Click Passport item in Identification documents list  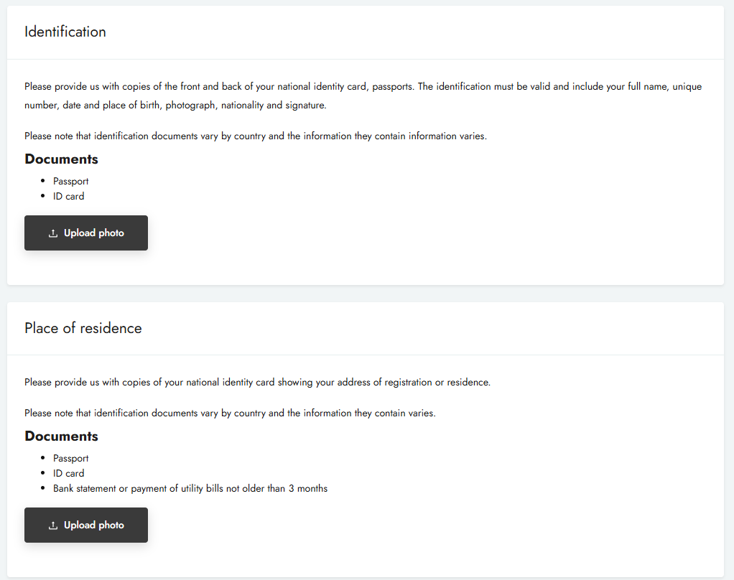[71, 181]
